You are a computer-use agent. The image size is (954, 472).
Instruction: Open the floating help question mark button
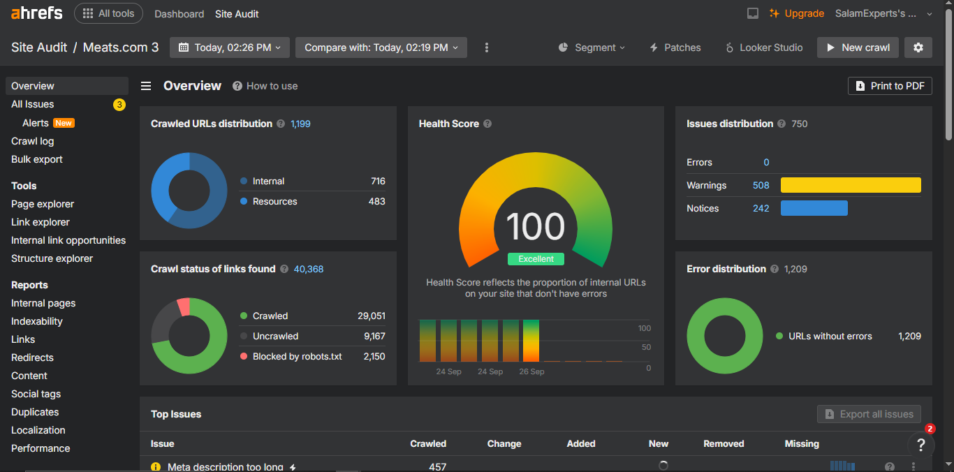coord(921,445)
